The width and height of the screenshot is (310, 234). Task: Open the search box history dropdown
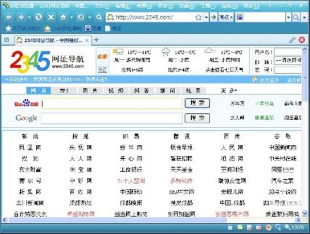click(x=288, y=18)
